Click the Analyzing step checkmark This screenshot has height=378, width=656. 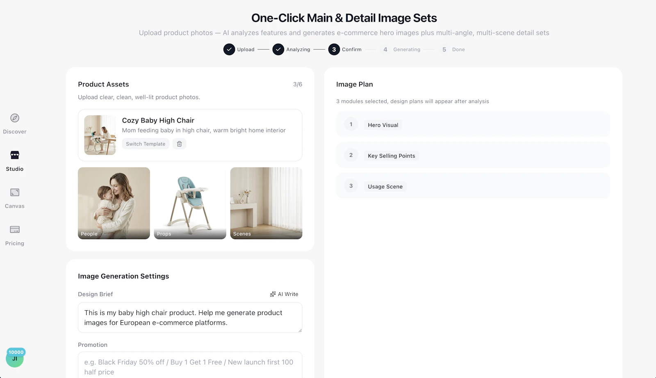coord(278,50)
